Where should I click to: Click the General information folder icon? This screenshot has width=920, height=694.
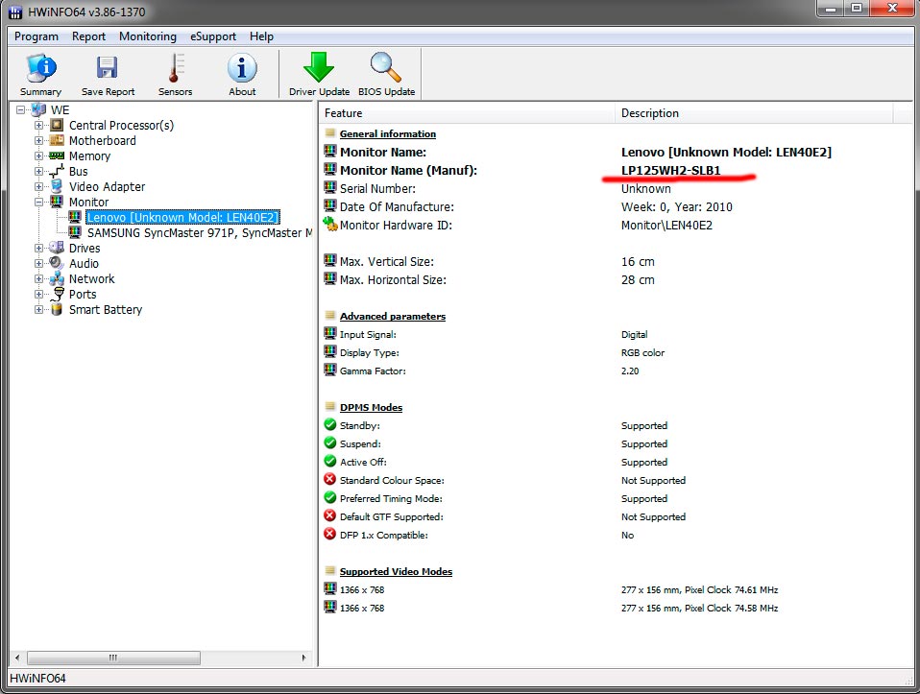click(330, 132)
